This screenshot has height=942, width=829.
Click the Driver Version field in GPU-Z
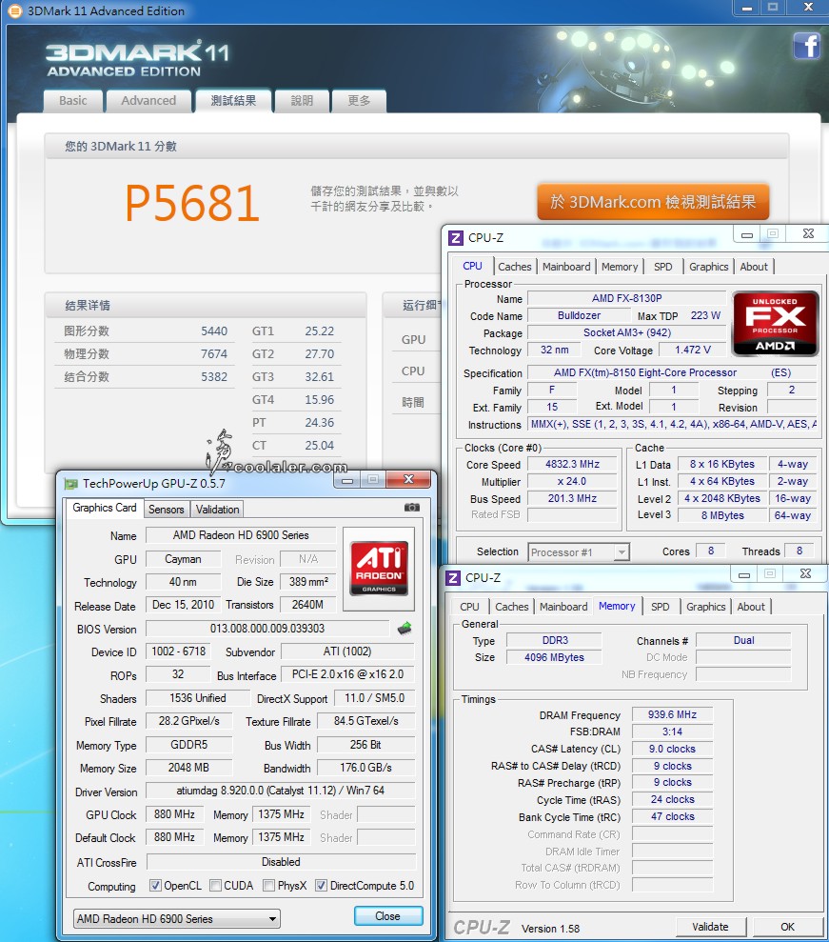tap(281, 791)
